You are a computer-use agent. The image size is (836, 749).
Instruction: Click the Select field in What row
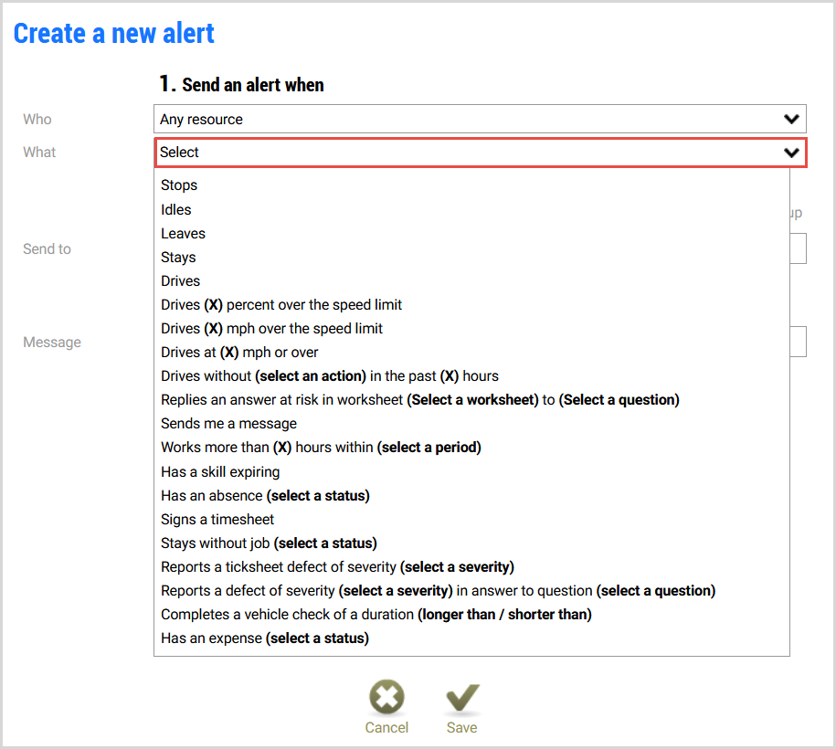[x=481, y=153]
